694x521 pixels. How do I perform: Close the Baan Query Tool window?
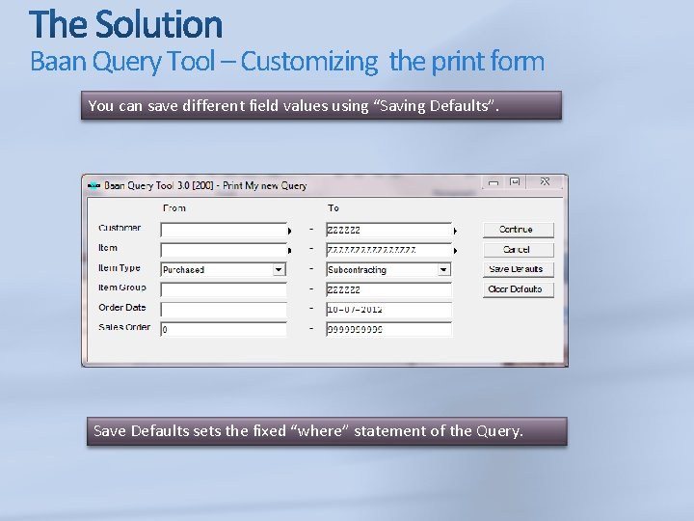click(545, 182)
